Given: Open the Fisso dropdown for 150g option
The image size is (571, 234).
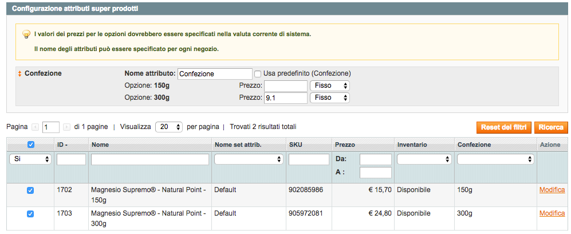Looking at the screenshot, I should tap(329, 85).
